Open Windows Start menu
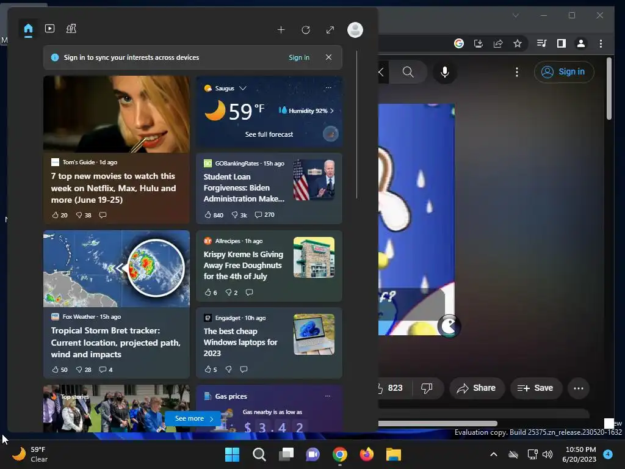This screenshot has width=625, height=469. tap(233, 454)
